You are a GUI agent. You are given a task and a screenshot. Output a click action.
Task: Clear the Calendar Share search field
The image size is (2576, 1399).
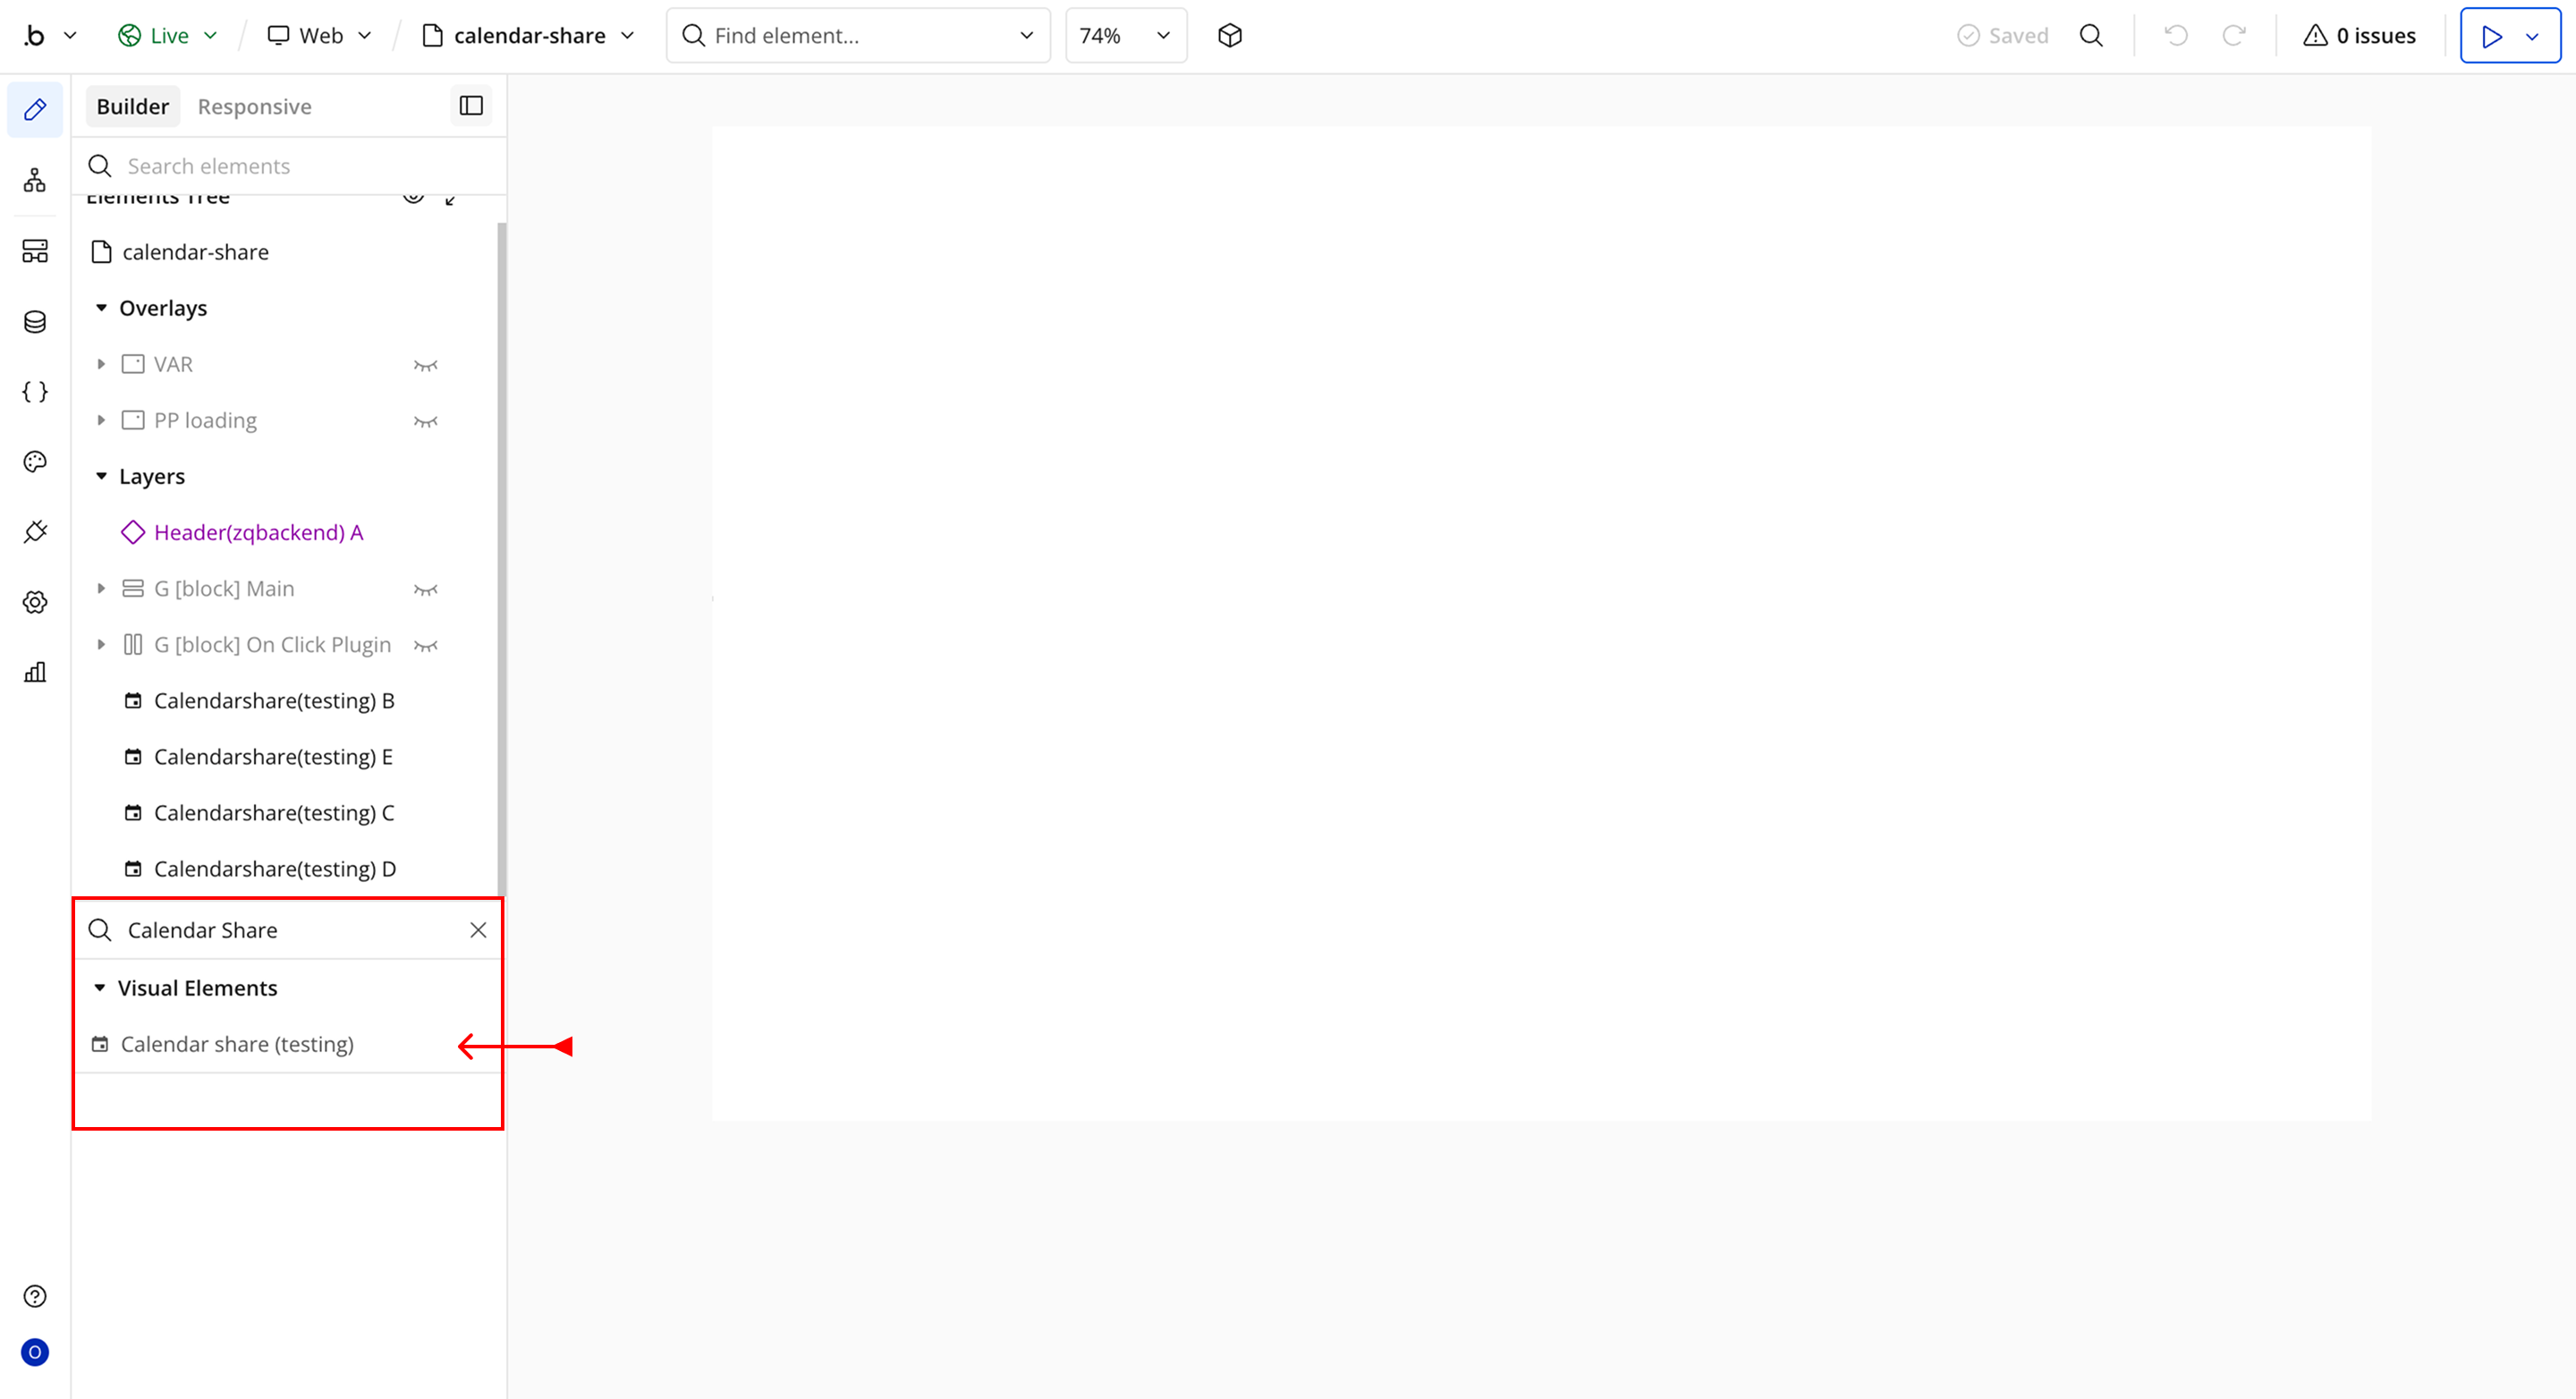tap(478, 930)
